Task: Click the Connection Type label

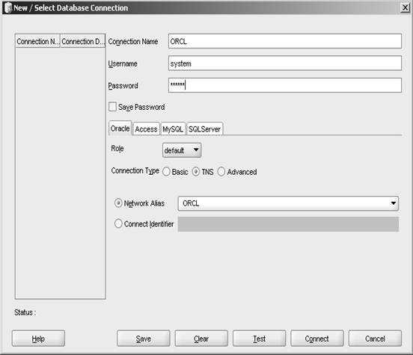Action: pos(135,171)
